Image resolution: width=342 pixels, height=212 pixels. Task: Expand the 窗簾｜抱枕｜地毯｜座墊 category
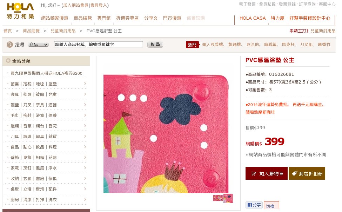pyautogui.click(x=46, y=84)
